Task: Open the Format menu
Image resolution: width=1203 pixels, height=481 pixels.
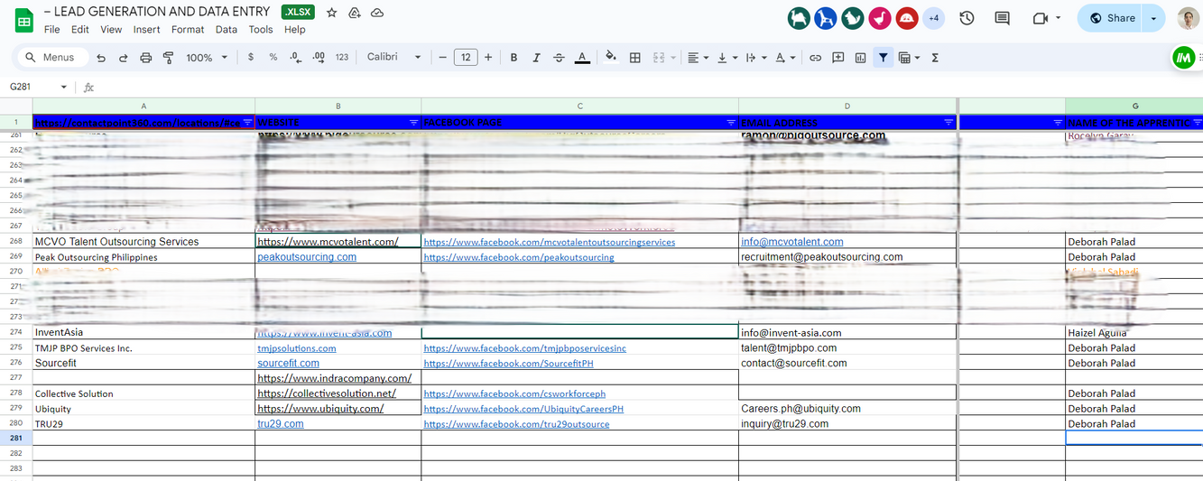Action: click(188, 30)
